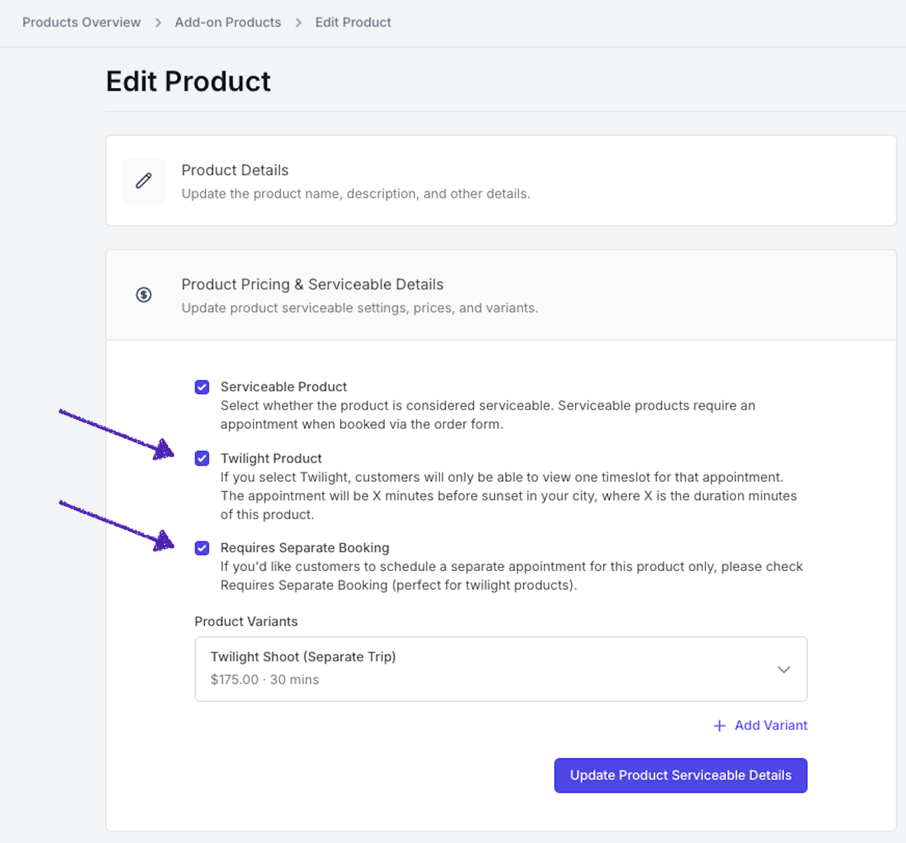906x843 pixels.
Task: Select the Twilight Shoot (Separate Trip) variant name
Action: tap(303, 657)
